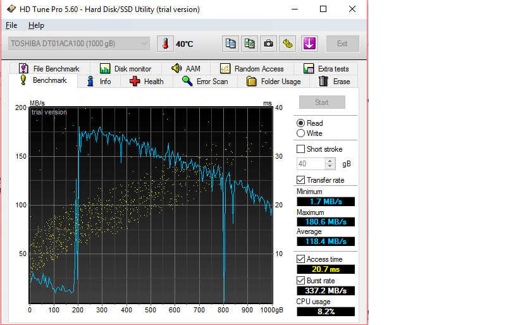Switch to the Health tab

click(147, 82)
